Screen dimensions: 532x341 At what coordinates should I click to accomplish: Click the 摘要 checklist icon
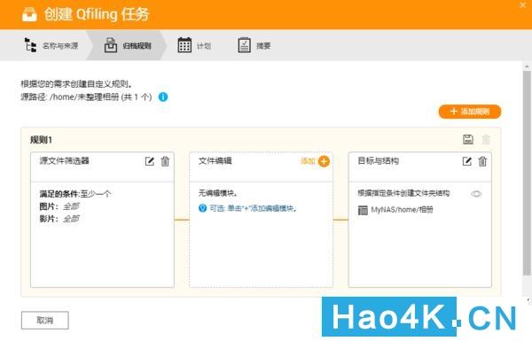[x=245, y=45]
